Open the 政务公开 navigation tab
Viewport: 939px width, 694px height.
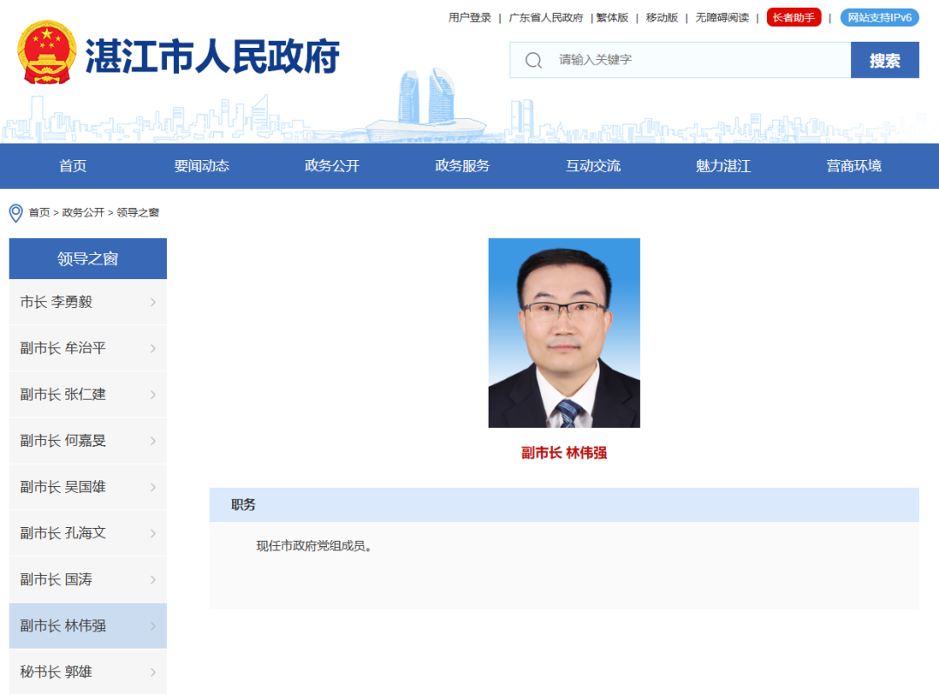click(332, 166)
